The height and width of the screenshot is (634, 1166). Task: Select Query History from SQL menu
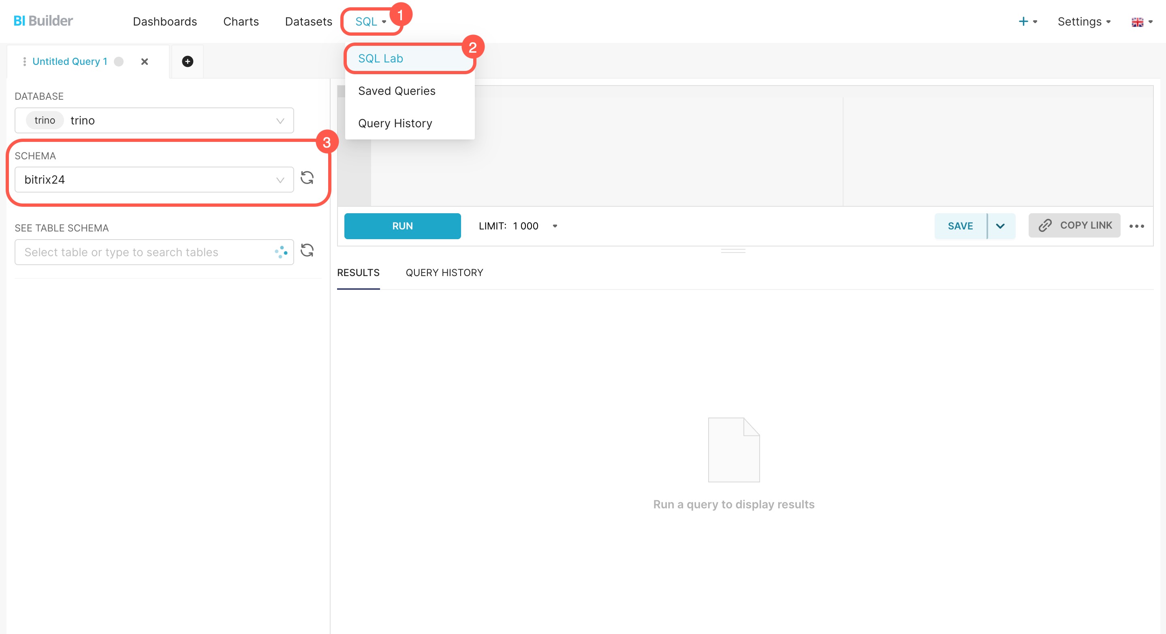click(x=395, y=123)
